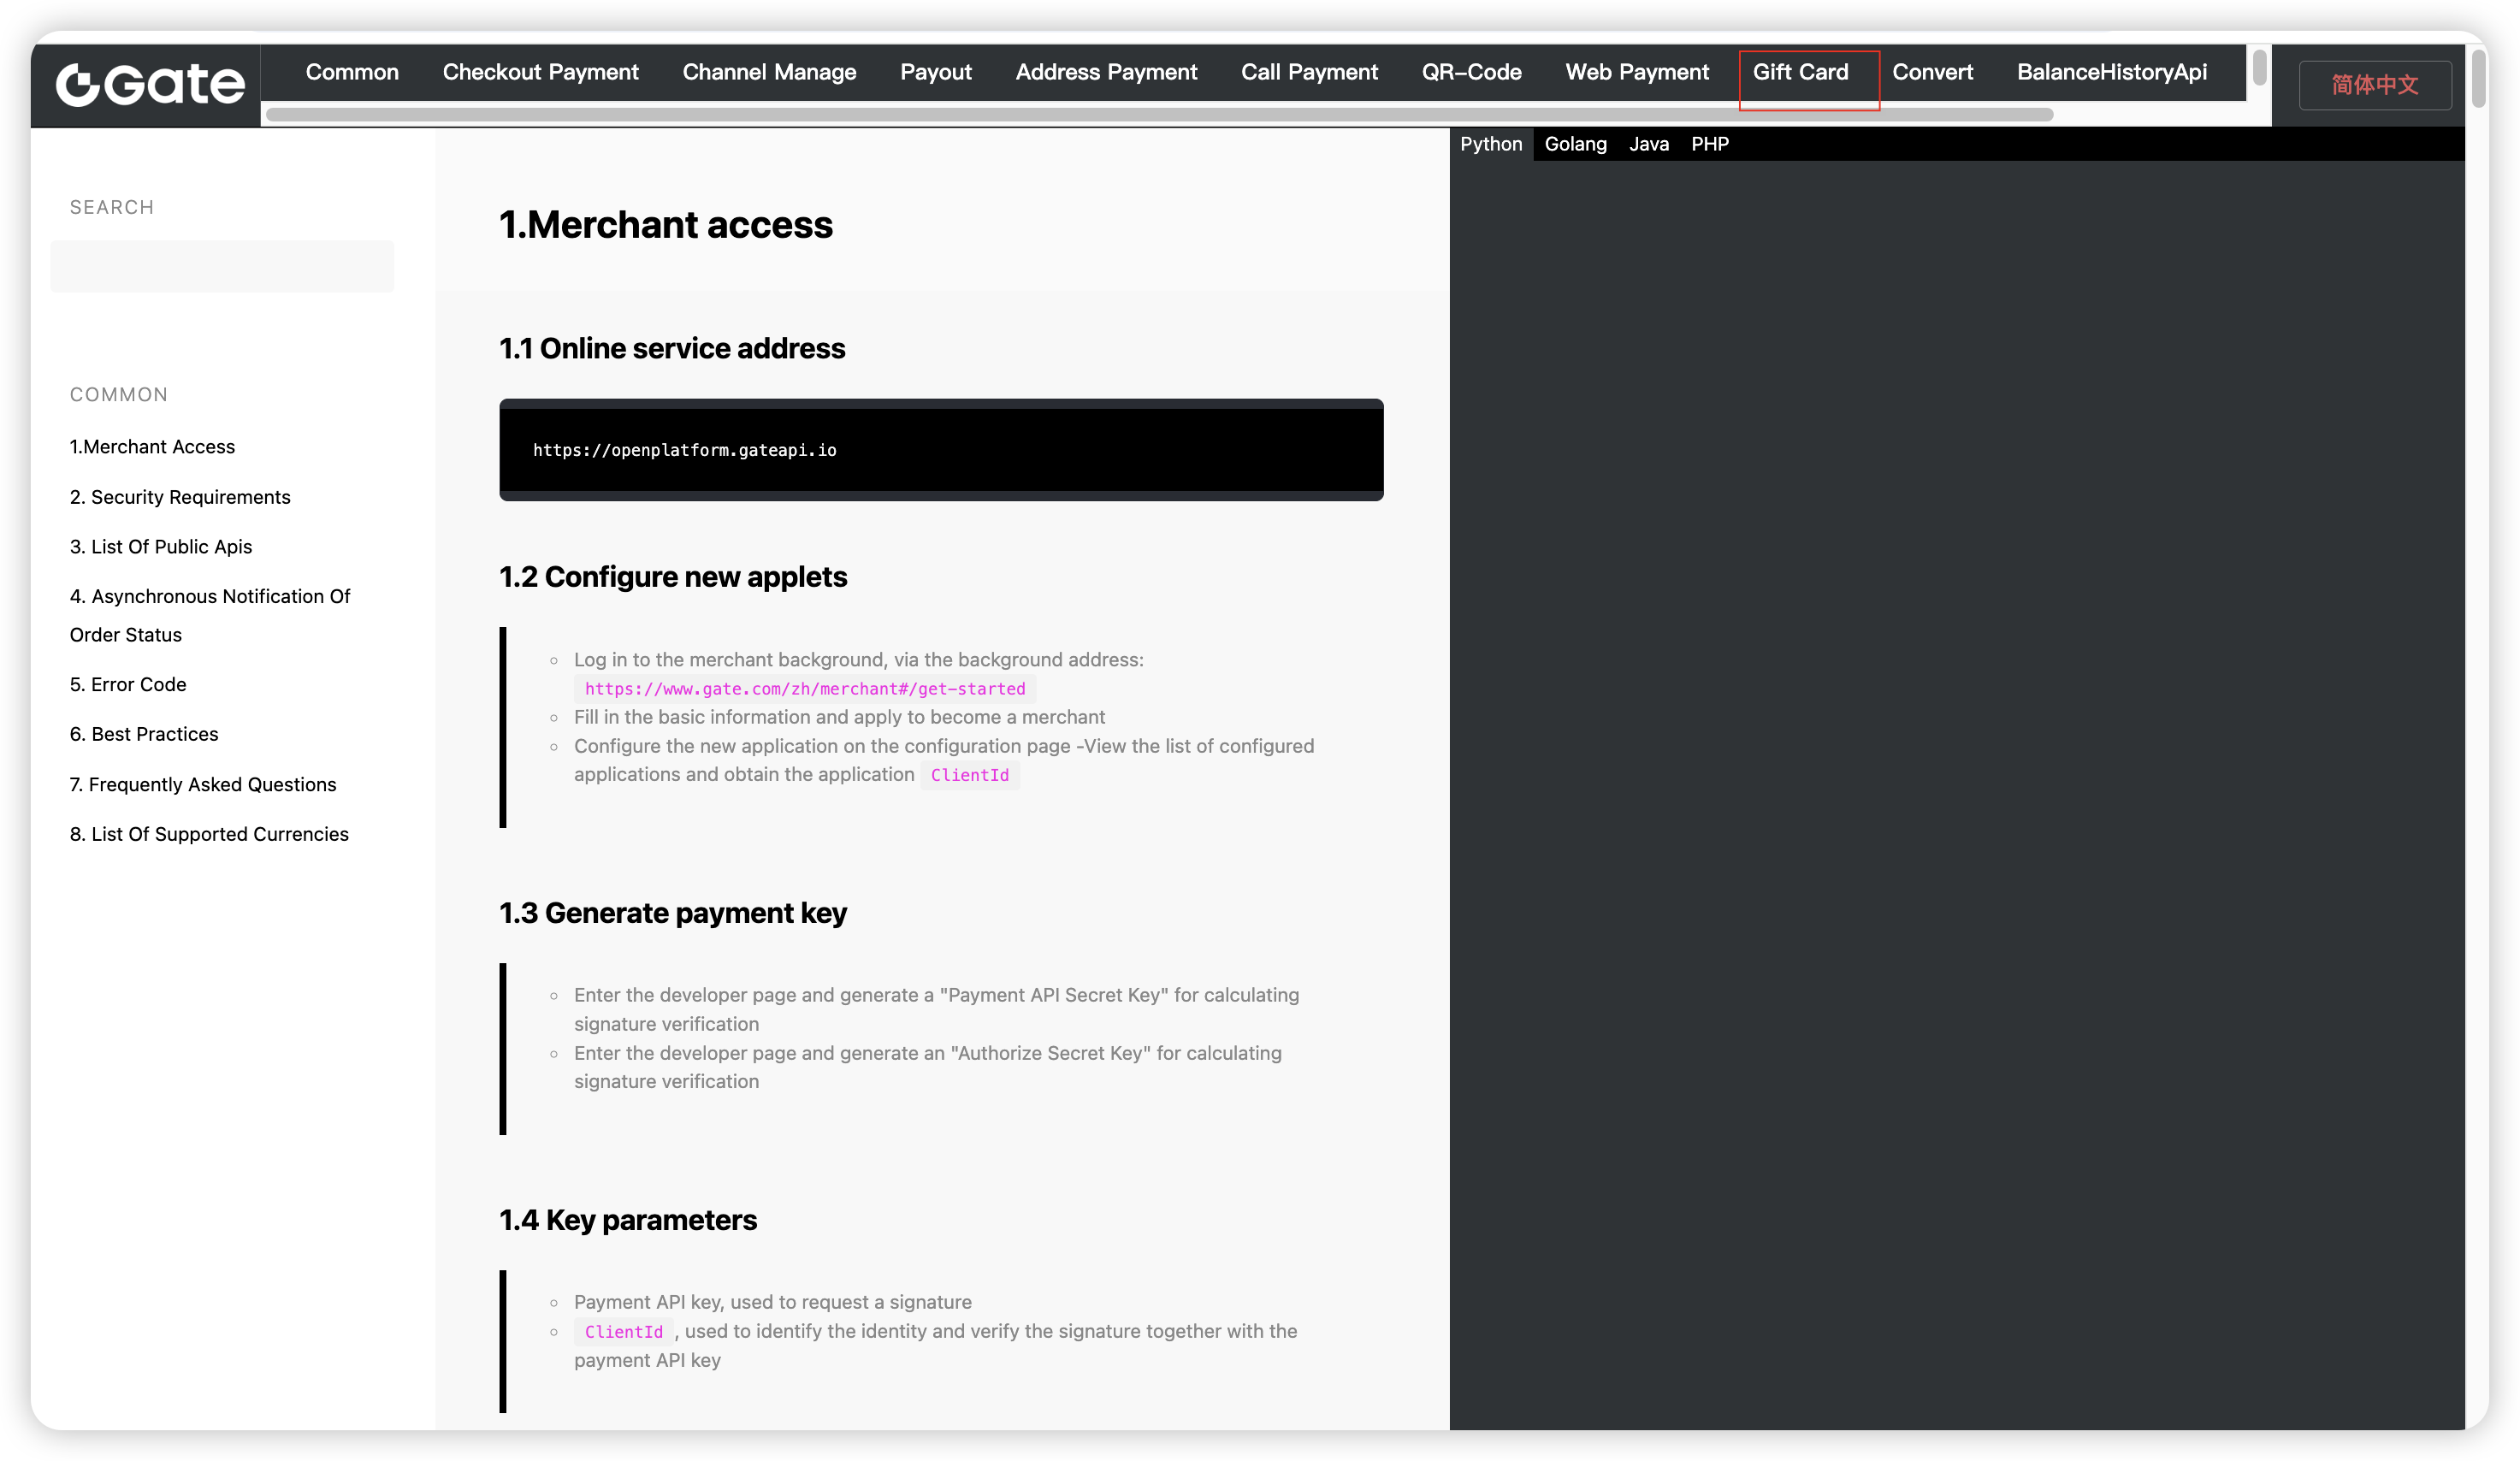
Task: Switch code samples to Golang
Action: (1575, 144)
